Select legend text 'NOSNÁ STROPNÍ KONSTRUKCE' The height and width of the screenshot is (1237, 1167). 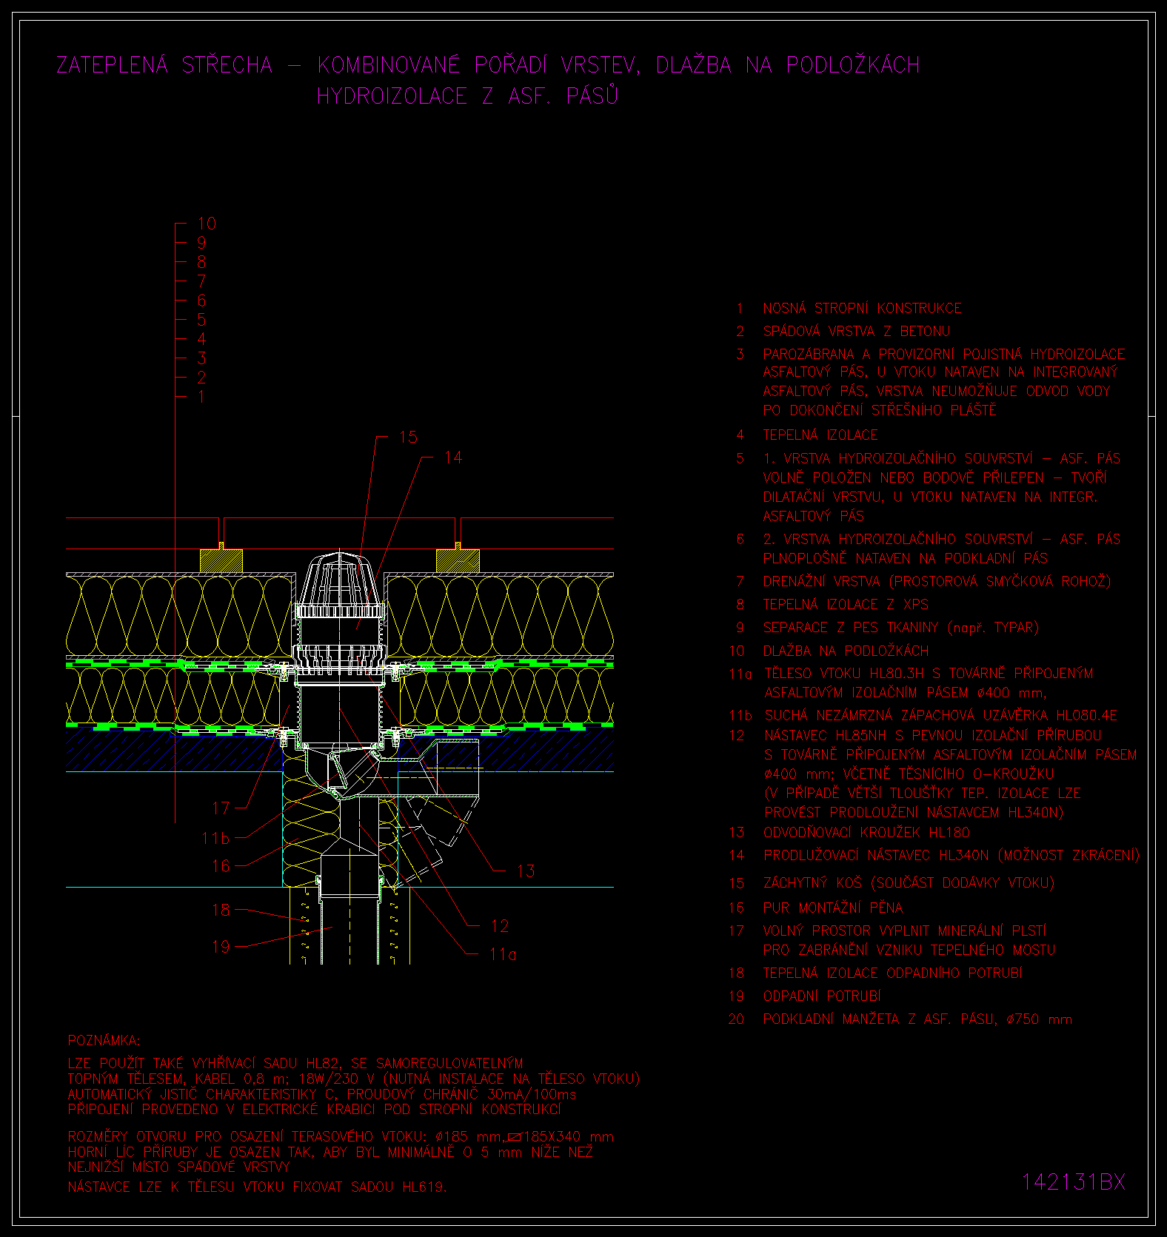[x=862, y=308]
